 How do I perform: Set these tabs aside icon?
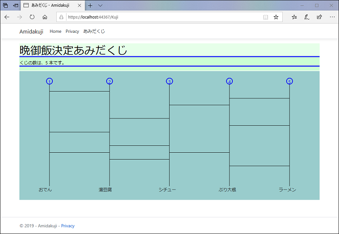point(16,5)
